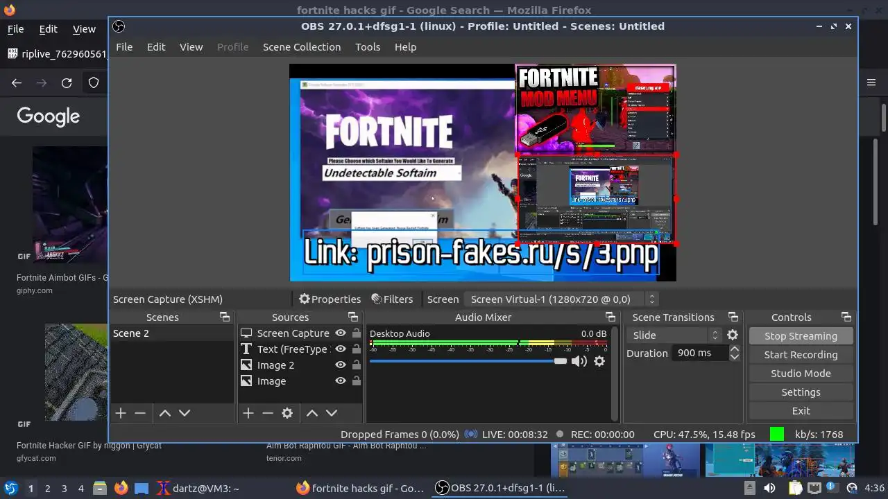Lock the Screen Capture source

coord(356,333)
